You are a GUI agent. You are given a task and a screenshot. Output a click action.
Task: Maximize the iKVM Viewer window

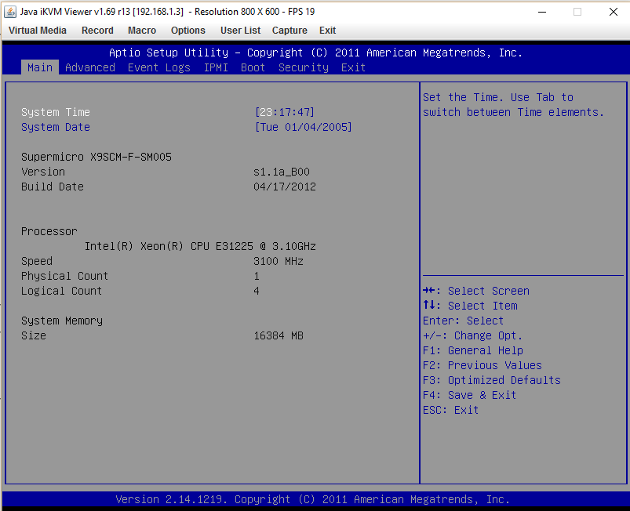click(577, 12)
